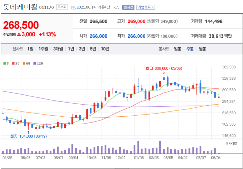Image resolution: width=243 pixels, height=169 pixels.
Task: Click the 선차트 line chart label
Action: (18, 49)
